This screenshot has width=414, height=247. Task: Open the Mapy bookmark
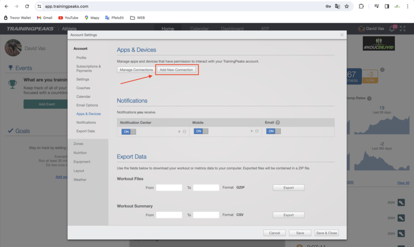pyautogui.click(x=92, y=17)
